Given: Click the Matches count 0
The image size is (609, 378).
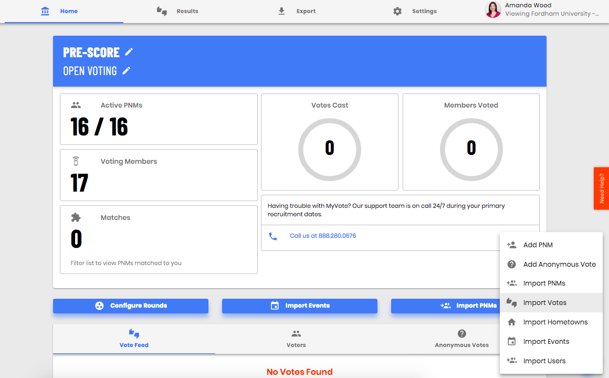Looking at the screenshot, I should (x=77, y=239).
